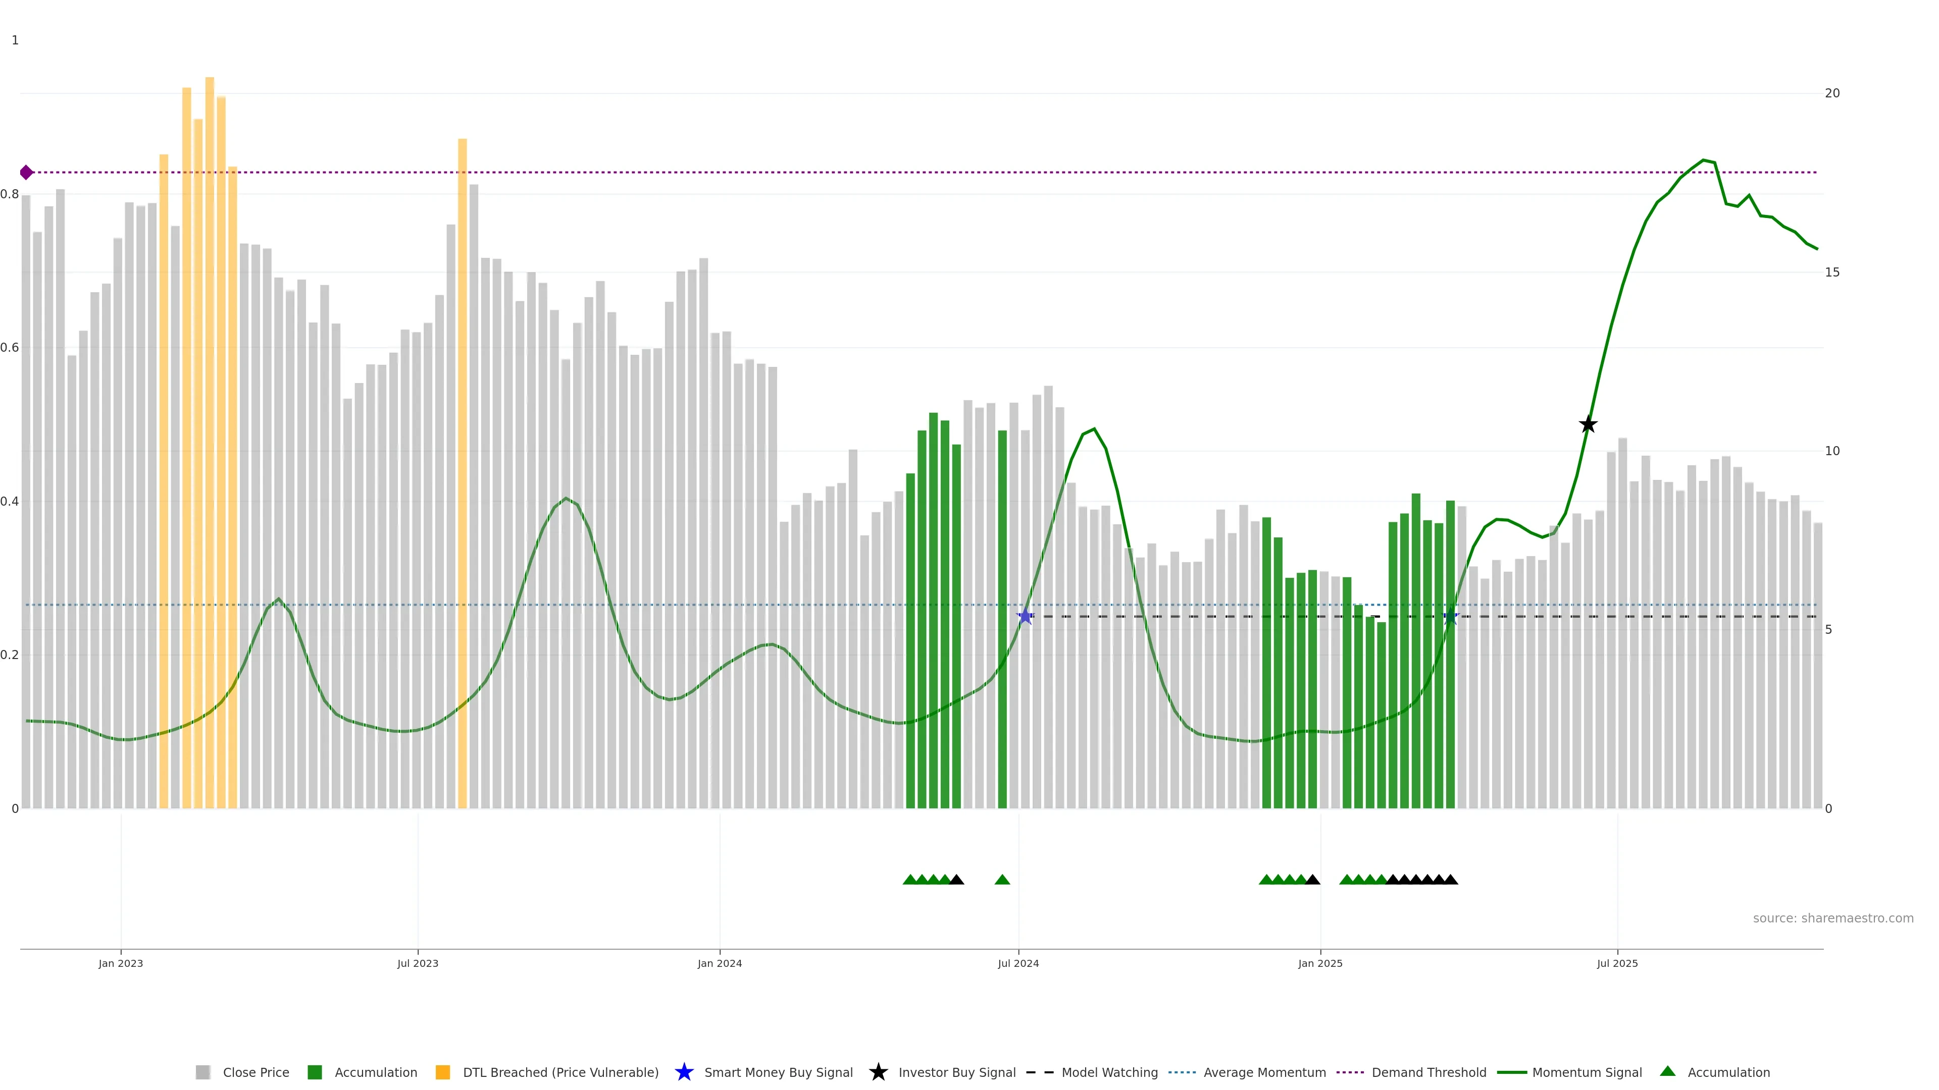The width and height of the screenshot is (1939, 1090).
Task: Click the Jan 2024 x-axis label
Action: 719,963
